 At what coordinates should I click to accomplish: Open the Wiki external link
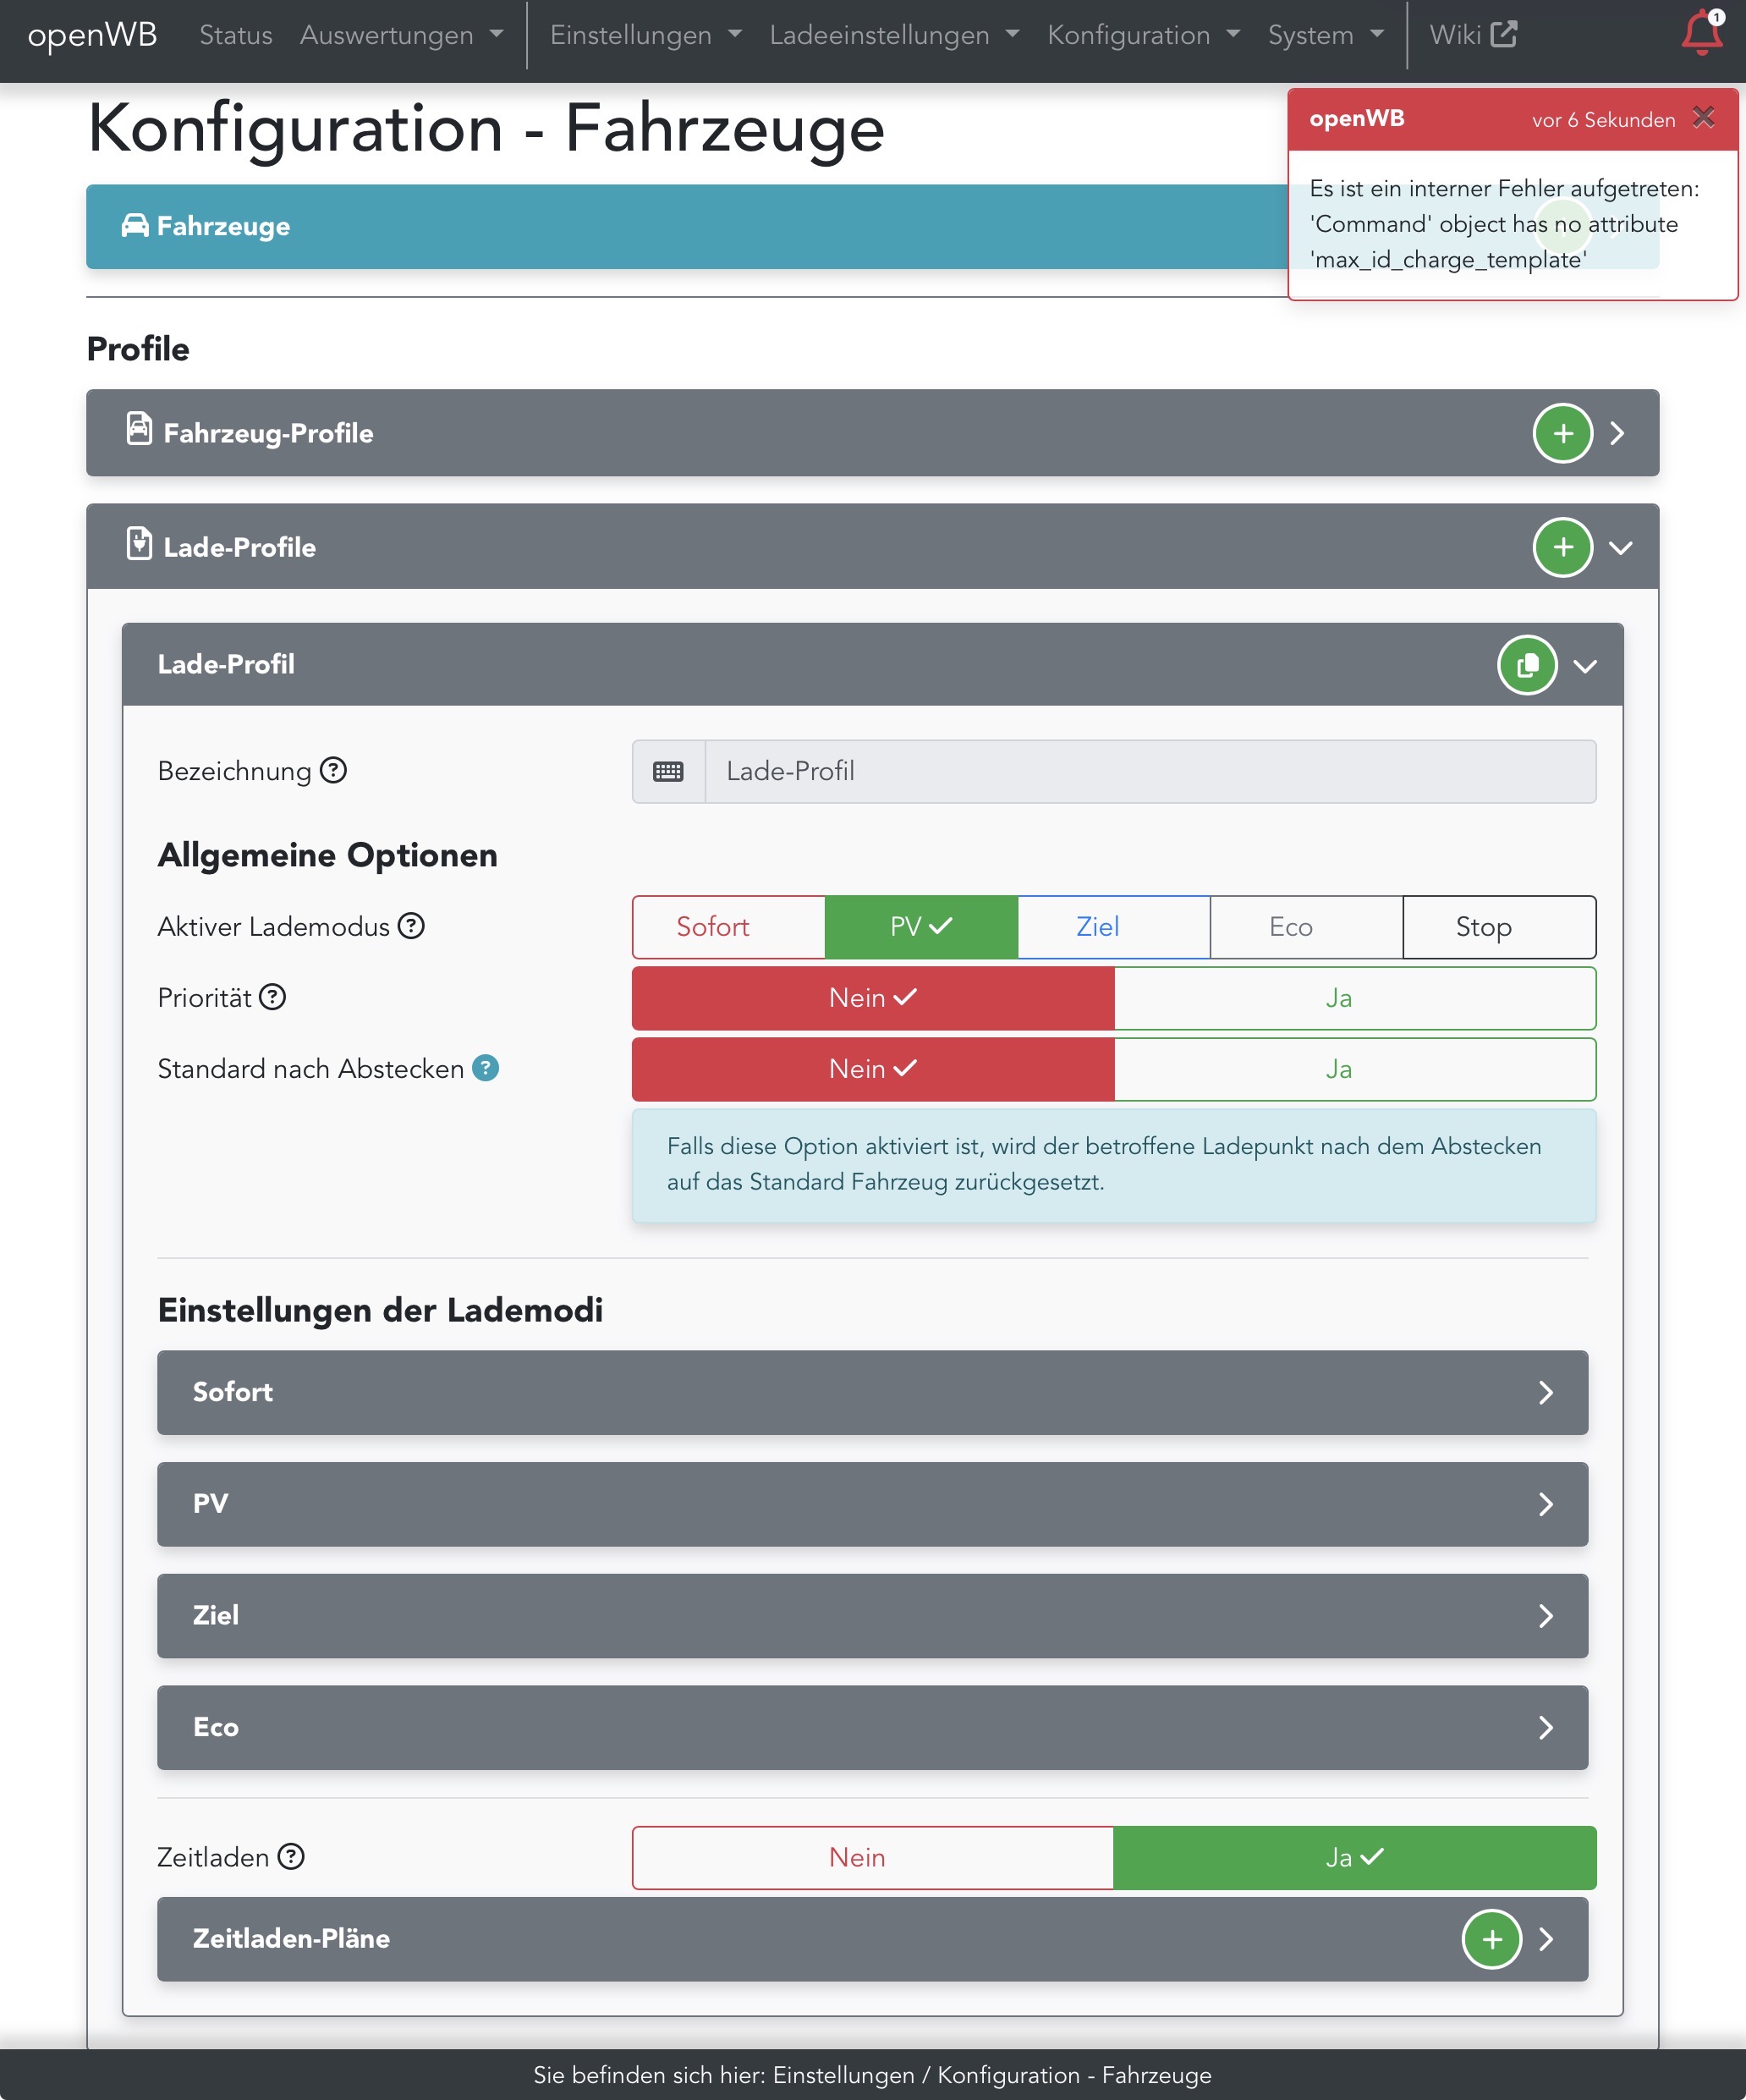point(1472,35)
